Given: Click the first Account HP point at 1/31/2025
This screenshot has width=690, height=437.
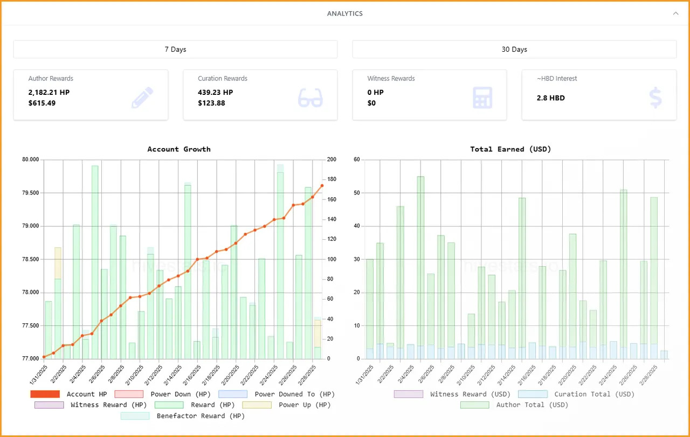Looking at the screenshot, I should click(44, 357).
